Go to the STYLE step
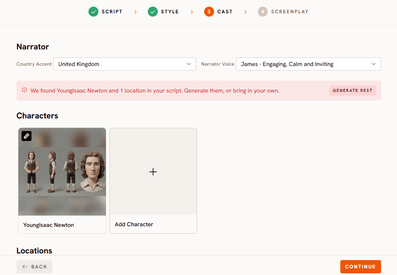 tap(170, 12)
